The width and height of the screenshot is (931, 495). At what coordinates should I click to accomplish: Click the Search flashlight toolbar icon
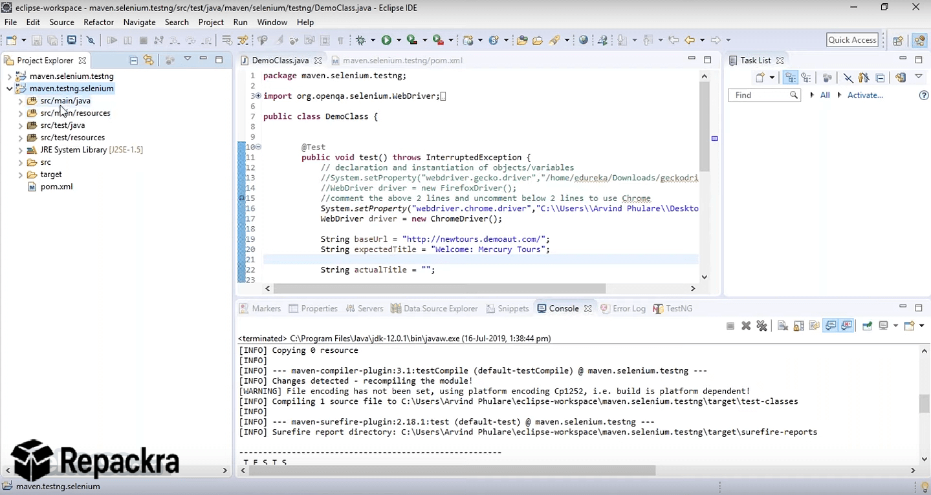pyautogui.click(x=554, y=40)
